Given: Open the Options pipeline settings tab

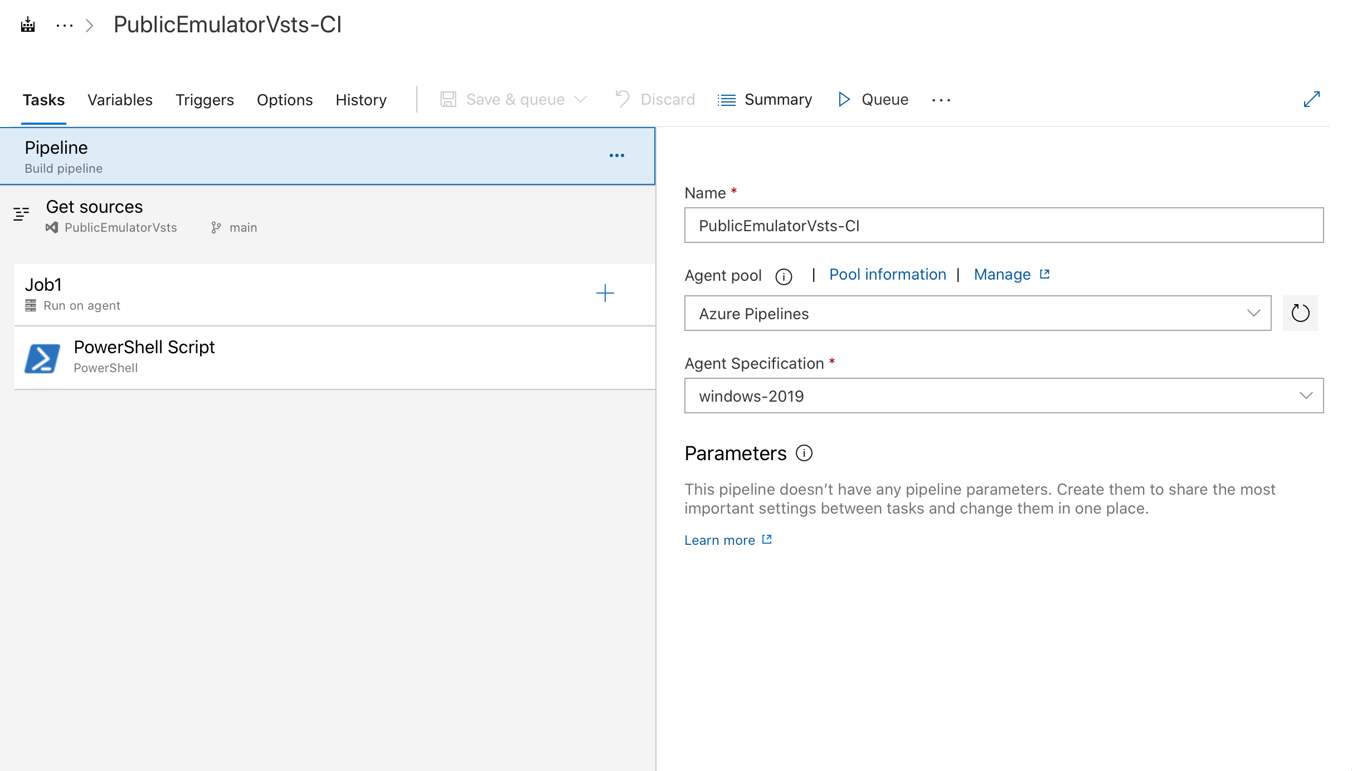Looking at the screenshot, I should [285, 100].
